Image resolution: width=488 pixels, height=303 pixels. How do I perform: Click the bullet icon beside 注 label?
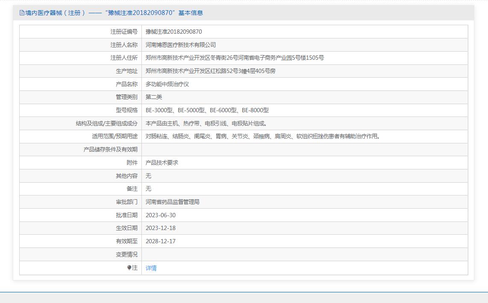click(129, 268)
